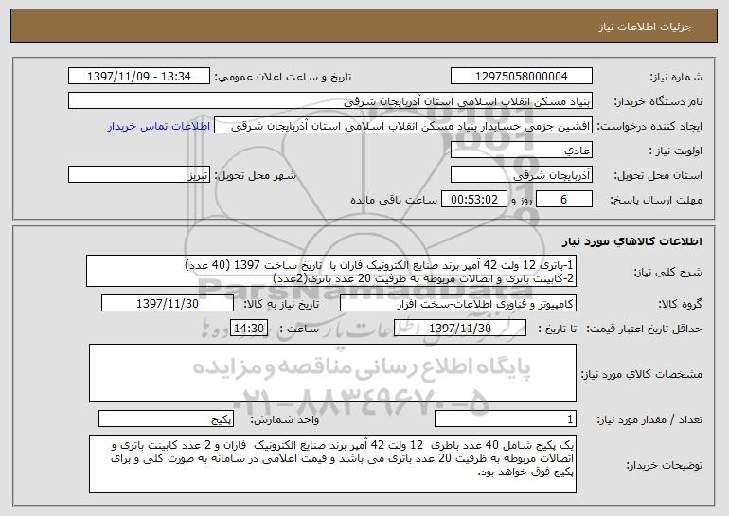Click the 'تا تاریخ :' label

557,329
